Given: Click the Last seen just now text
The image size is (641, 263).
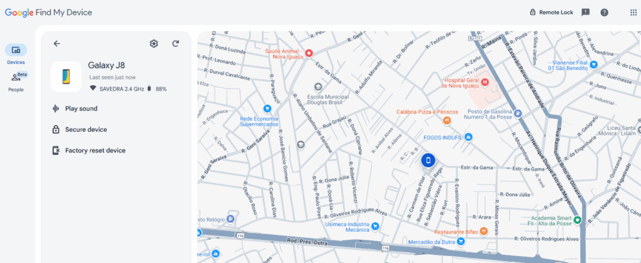Looking at the screenshot, I should click(x=113, y=77).
